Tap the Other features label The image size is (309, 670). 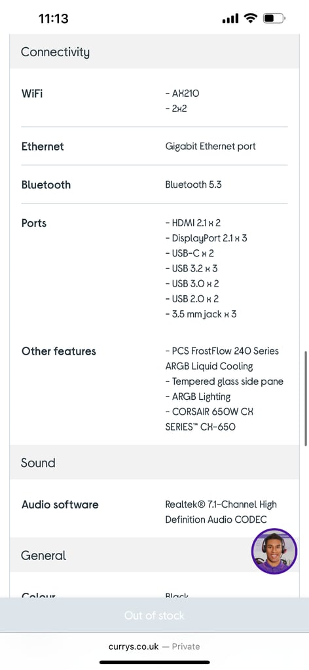[x=59, y=351]
